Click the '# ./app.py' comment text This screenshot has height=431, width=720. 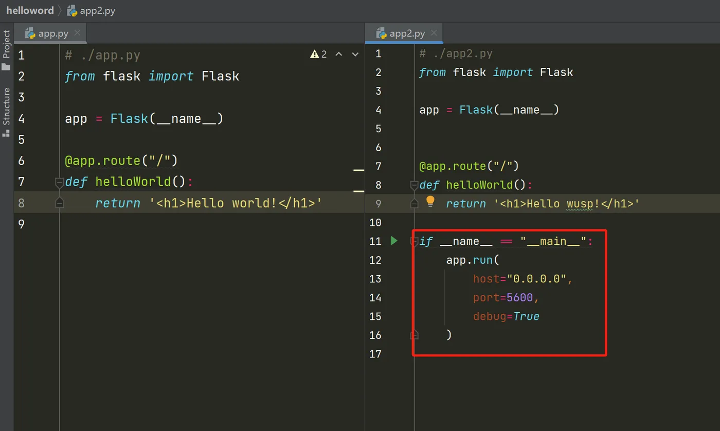[102, 55]
